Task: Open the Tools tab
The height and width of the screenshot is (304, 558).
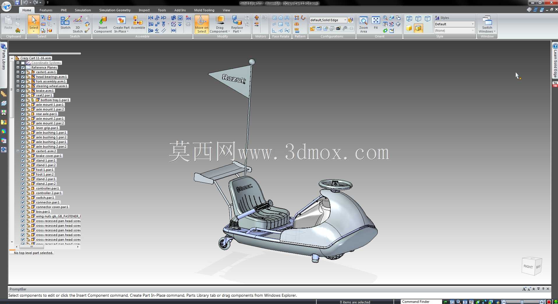Action: point(162,10)
